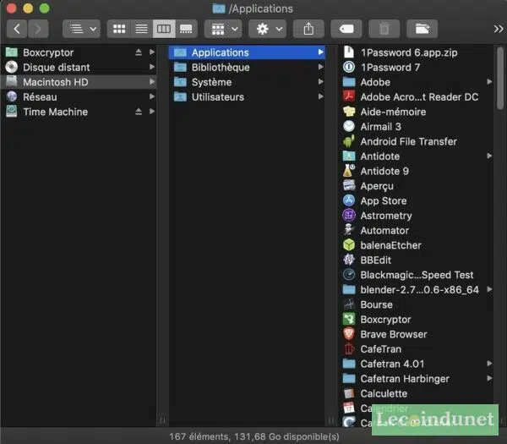The image size is (507, 444).
Task: Select the Astrometry app icon
Action: 349,216
